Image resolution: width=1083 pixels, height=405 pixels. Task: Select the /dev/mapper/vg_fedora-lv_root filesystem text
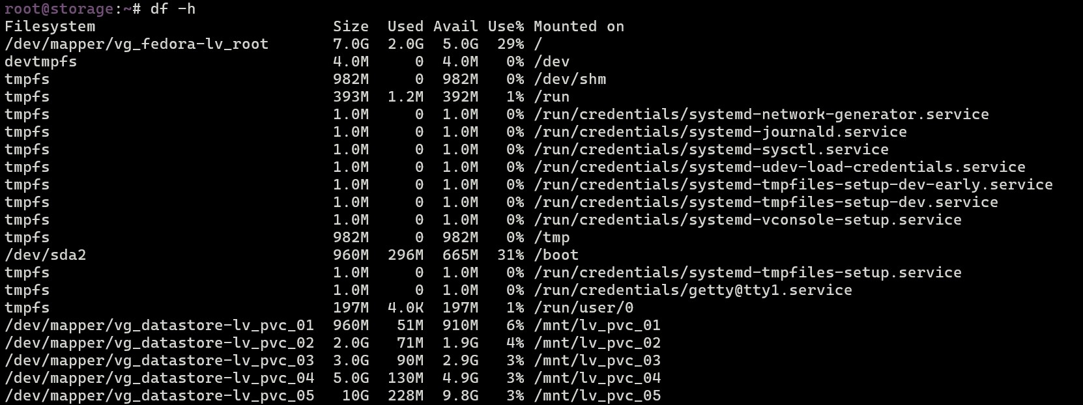pyautogui.click(x=136, y=44)
